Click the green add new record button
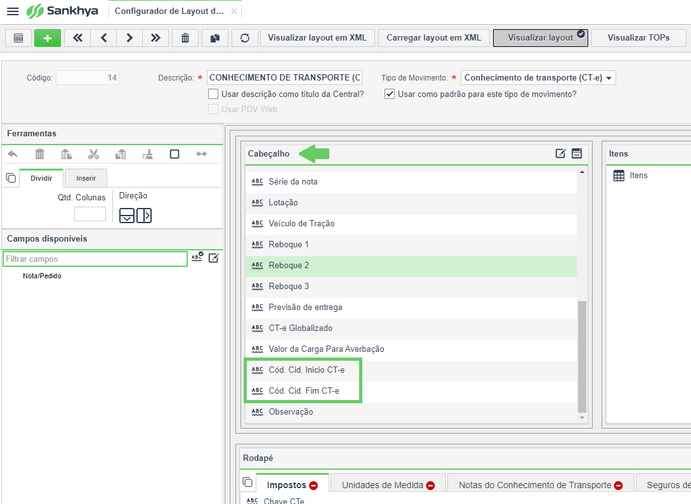691x504 pixels. click(x=48, y=38)
